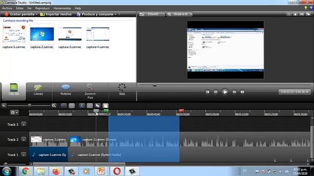314x176 pixels.
Task: Open the Windows Start menu
Action: [6, 171]
